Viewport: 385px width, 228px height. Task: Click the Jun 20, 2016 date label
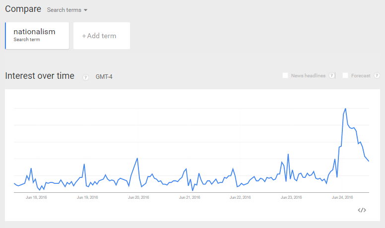pos(138,197)
